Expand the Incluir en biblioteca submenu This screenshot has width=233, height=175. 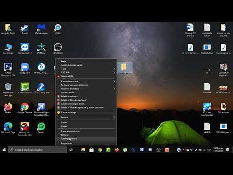point(86,88)
